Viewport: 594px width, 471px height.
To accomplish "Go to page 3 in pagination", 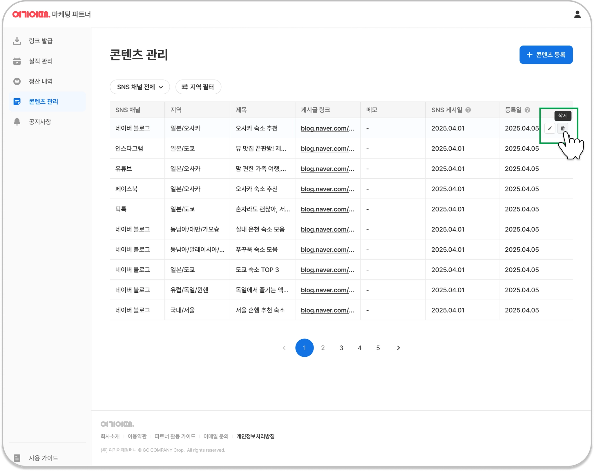I will (341, 348).
